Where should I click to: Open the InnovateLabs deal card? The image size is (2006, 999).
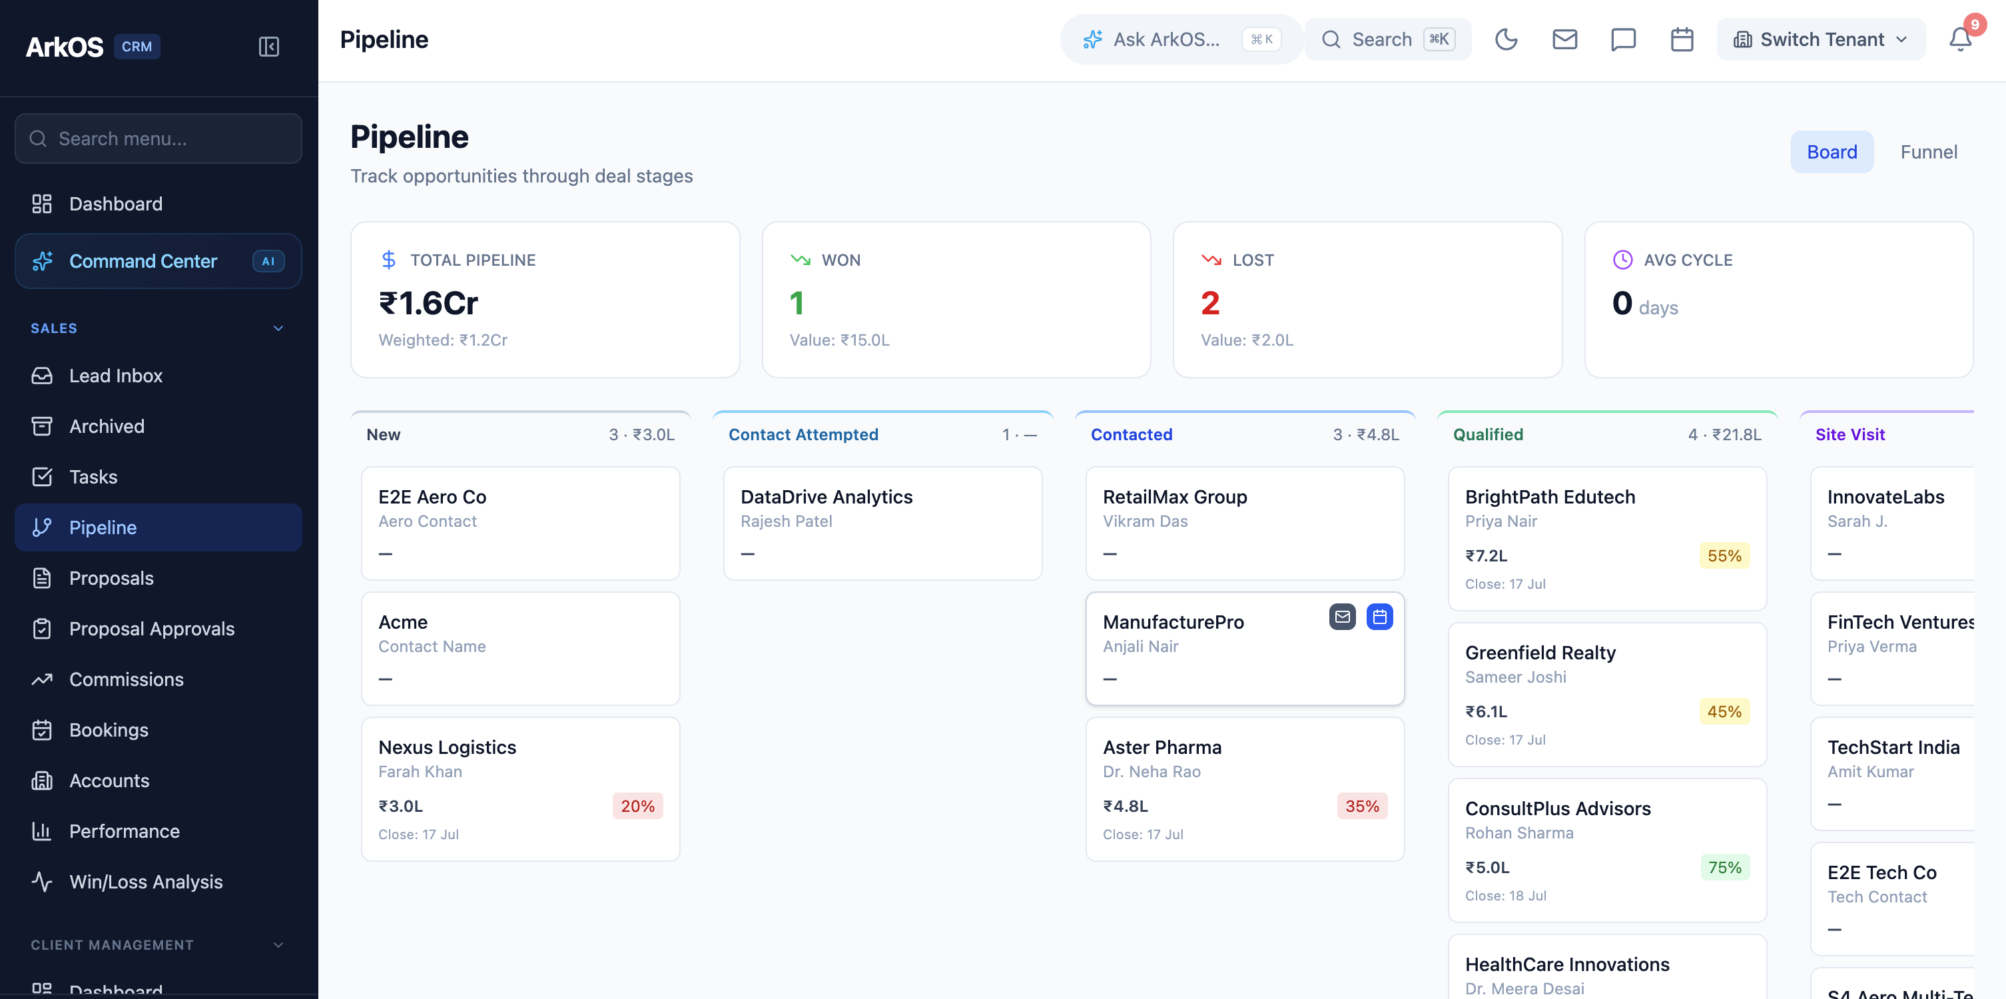click(1892, 523)
